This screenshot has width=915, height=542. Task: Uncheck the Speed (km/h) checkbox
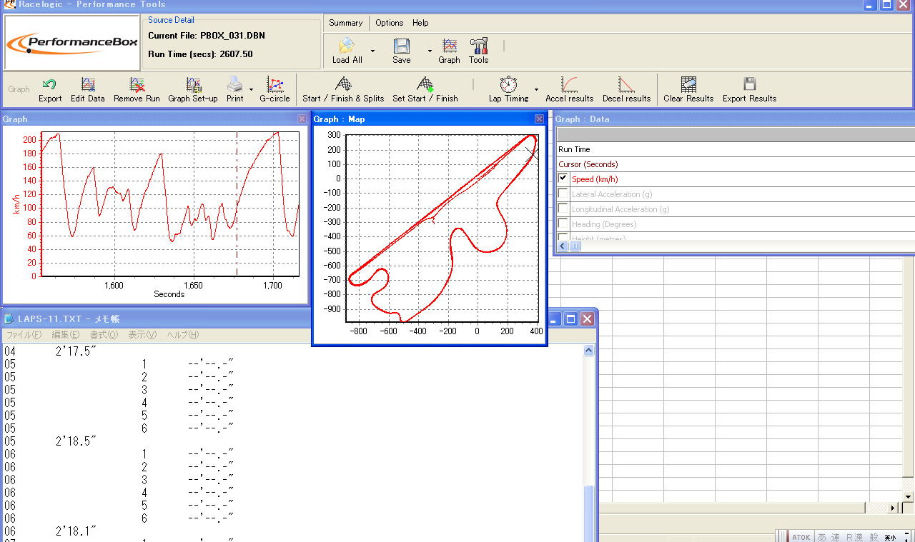(x=563, y=179)
